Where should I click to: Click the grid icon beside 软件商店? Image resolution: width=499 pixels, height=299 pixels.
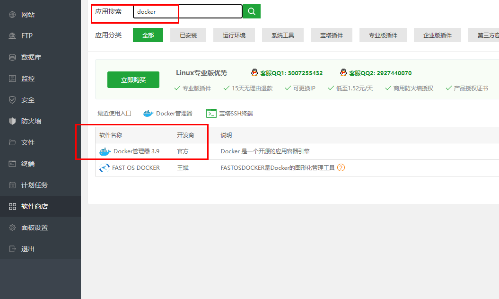[x=12, y=206]
